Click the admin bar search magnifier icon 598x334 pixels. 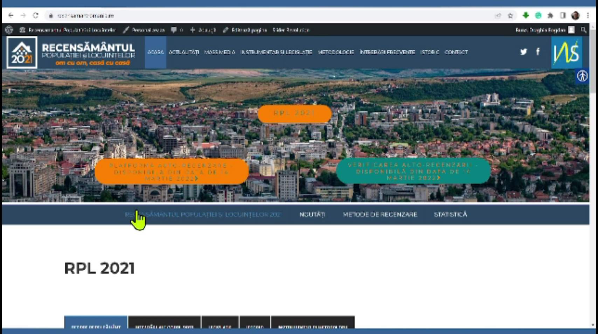[x=583, y=30]
